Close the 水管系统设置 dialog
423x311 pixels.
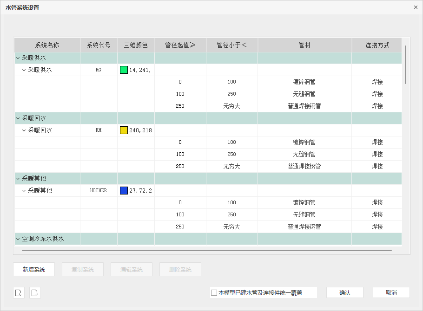(x=416, y=7)
